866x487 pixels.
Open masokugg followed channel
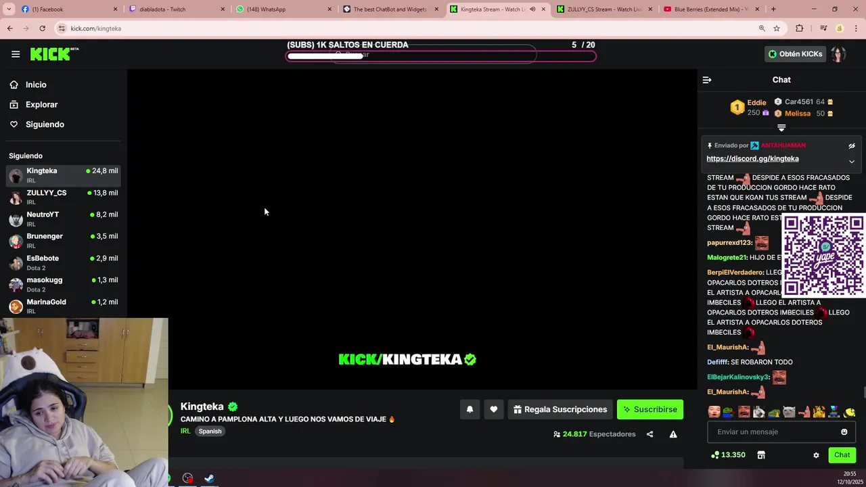pos(64,284)
